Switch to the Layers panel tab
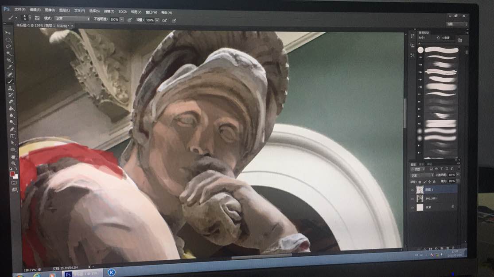This screenshot has width=494, height=277. click(413, 165)
